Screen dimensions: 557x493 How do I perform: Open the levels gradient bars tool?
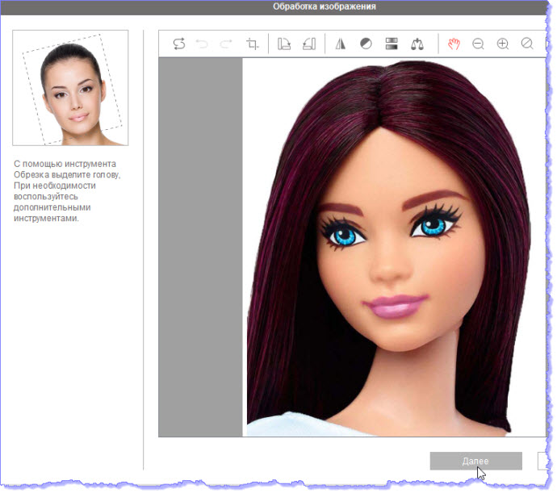(392, 44)
